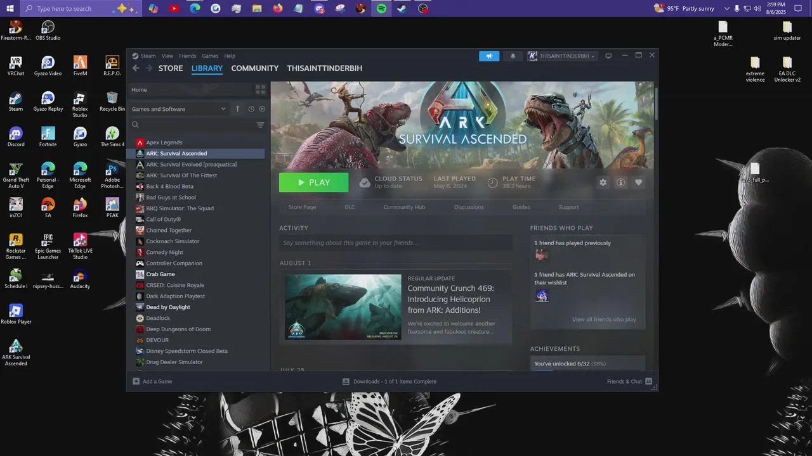Open OBS Studio desktop shortcut
The width and height of the screenshot is (812, 456).
tap(48, 30)
